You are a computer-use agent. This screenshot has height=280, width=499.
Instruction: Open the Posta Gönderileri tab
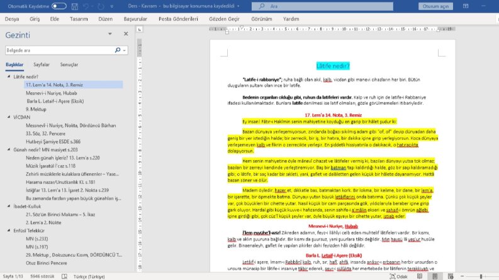click(178, 19)
